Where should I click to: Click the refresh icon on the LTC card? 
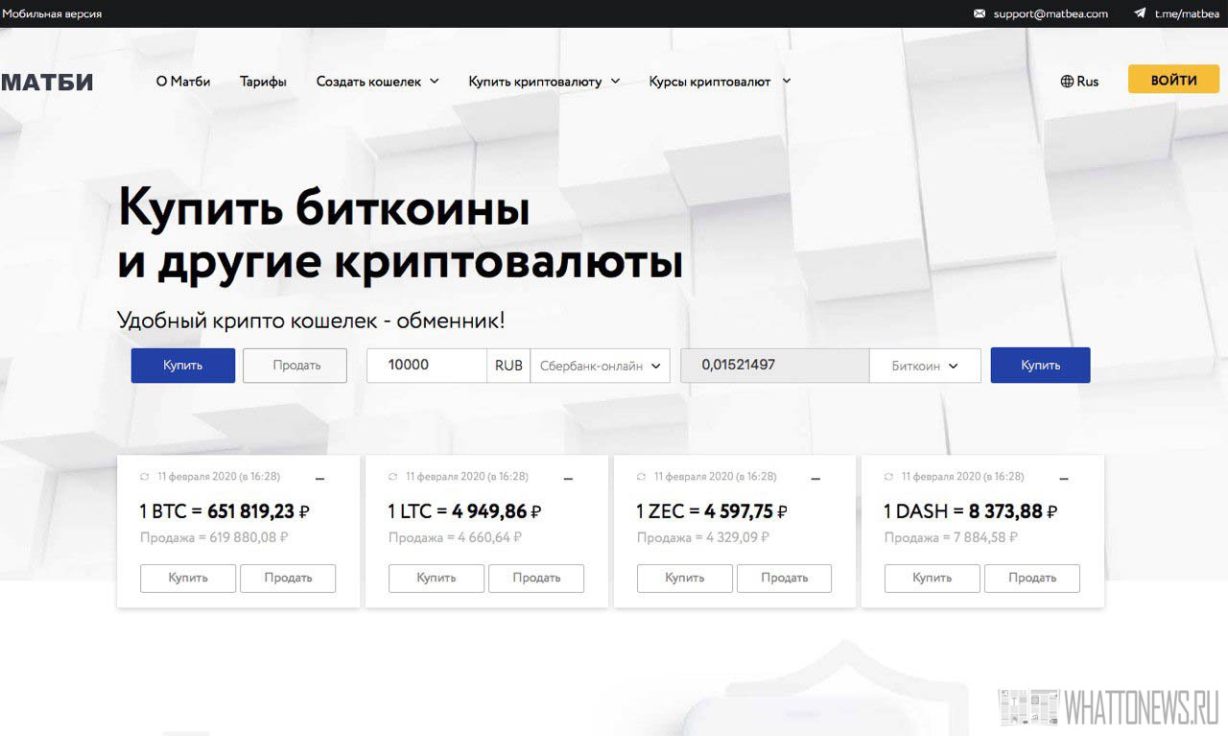coord(392,477)
